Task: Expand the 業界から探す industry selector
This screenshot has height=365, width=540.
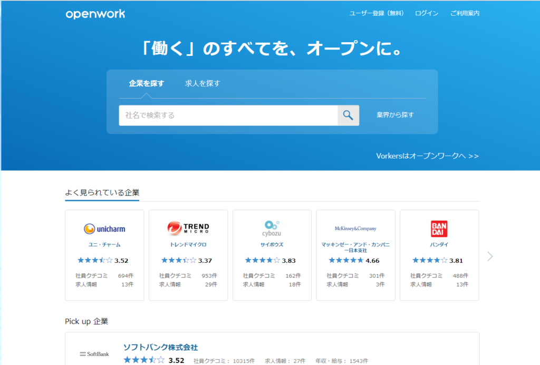Action: click(394, 115)
